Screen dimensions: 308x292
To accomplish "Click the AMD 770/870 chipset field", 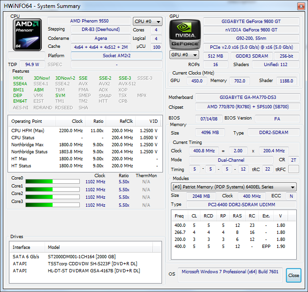I will 248,107.
